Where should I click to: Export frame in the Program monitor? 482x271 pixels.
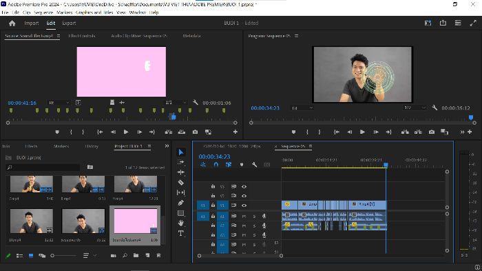coord(432,132)
